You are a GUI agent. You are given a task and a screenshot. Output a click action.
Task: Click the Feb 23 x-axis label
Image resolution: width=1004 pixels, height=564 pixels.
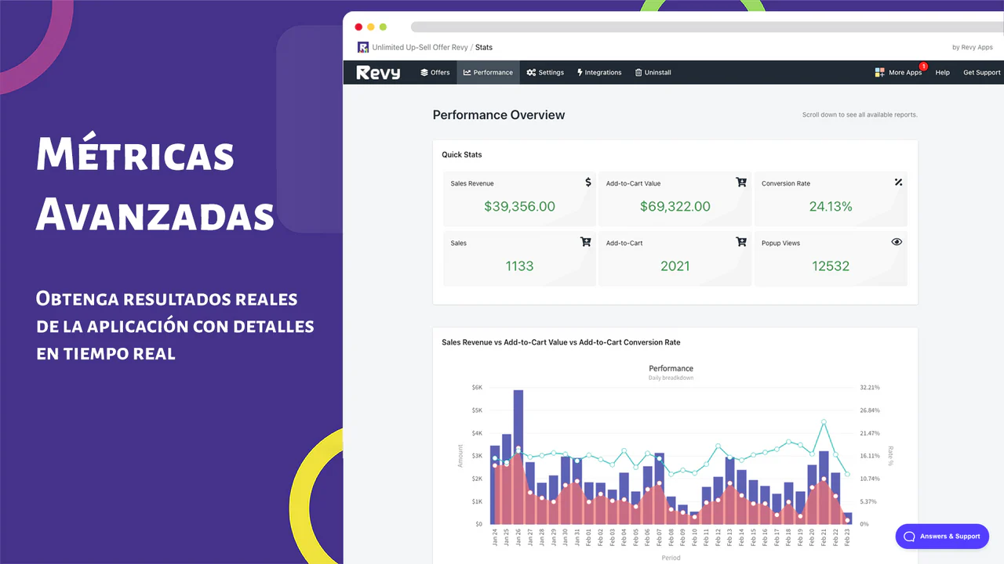point(847,537)
